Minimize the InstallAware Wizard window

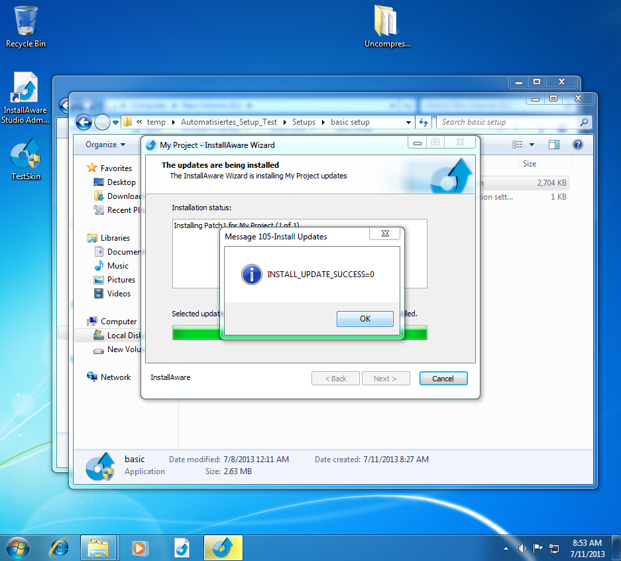point(417,143)
